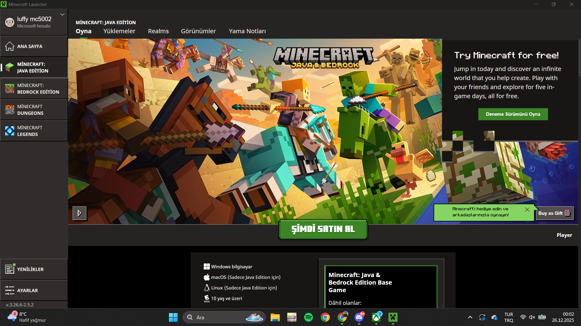Open Discord from the taskbar
This screenshot has height=326, width=581.
click(x=359, y=317)
